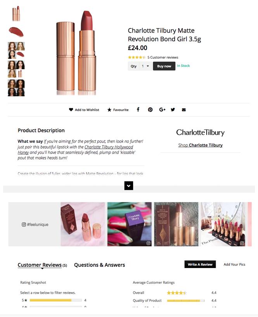Image resolution: width=258 pixels, height=317 pixels.
Task: Open #feelunique Instagram tile
Action: click(35, 225)
